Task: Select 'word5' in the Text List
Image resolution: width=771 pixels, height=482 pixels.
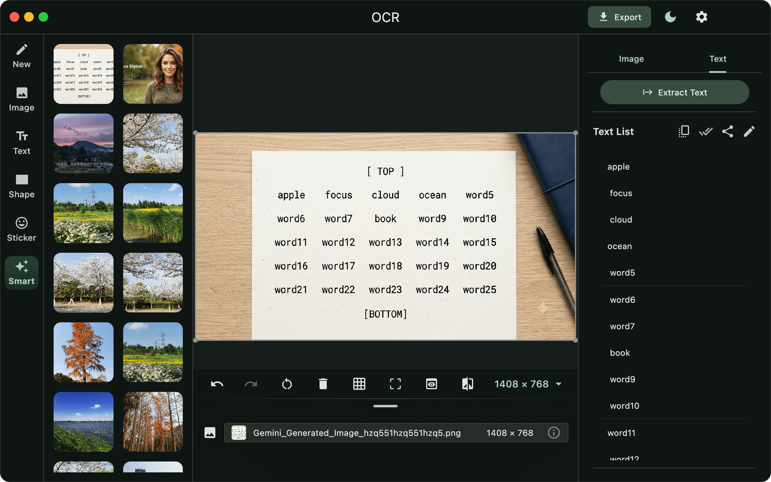Action: tap(622, 273)
